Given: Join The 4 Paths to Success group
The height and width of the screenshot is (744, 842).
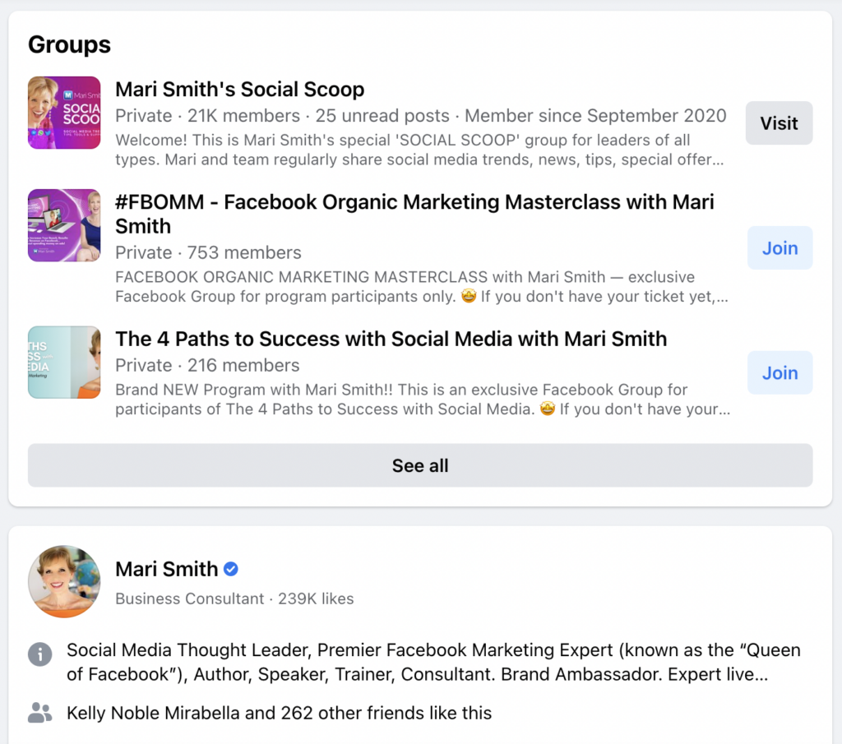Looking at the screenshot, I should tap(780, 372).
